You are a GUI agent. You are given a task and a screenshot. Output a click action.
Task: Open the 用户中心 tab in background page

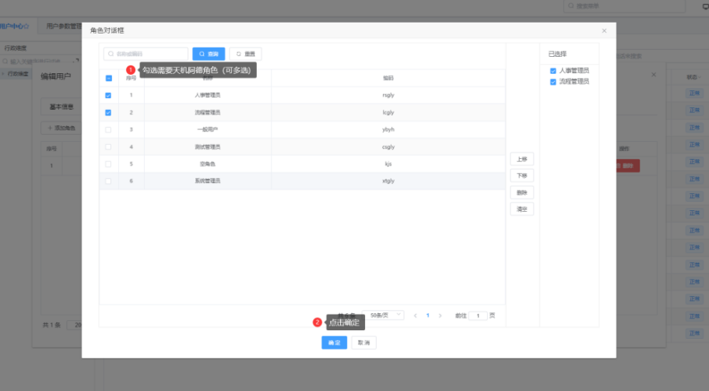pos(15,26)
